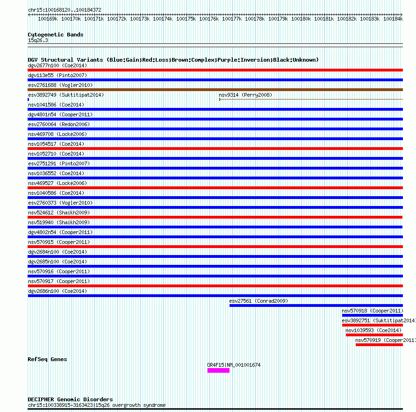Click the nsv469708 (Locke2006) label
The height and width of the screenshot is (412, 416).
click(57, 134)
